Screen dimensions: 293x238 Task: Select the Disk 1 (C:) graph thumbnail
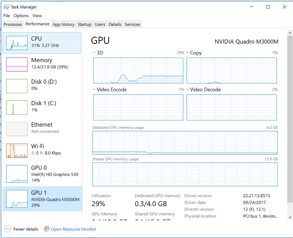tap(17, 107)
